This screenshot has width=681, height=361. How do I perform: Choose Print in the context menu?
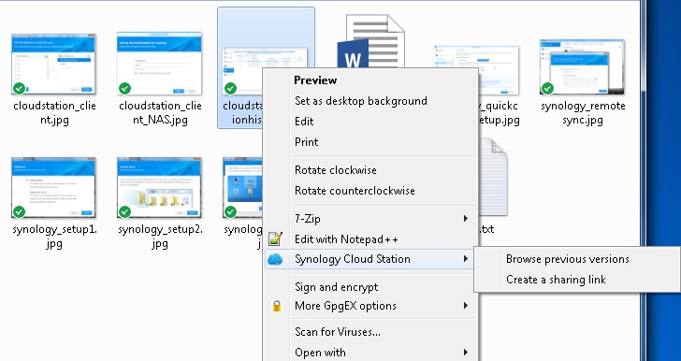(306, 142)
